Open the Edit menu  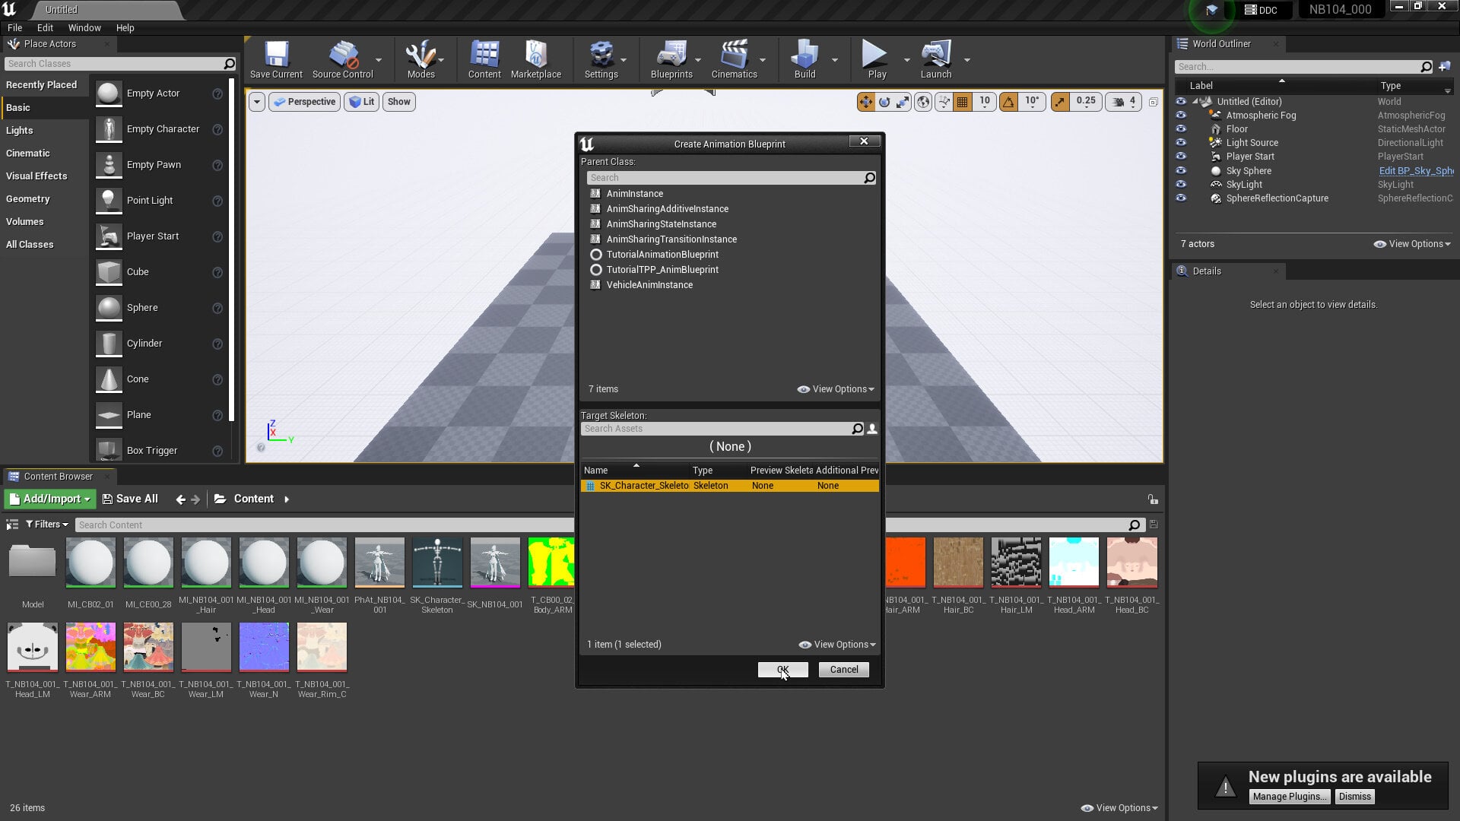pyautogui.click(x=45, y=28)
